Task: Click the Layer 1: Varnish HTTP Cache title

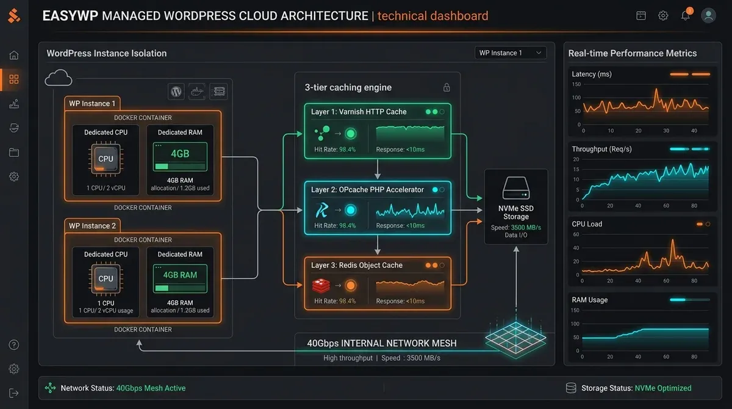Action: point(359,112)
